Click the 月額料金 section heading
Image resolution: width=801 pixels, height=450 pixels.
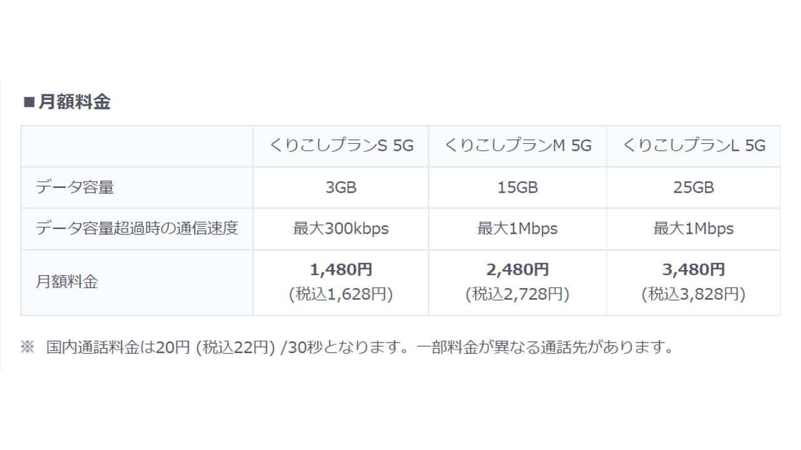[74, 102]
